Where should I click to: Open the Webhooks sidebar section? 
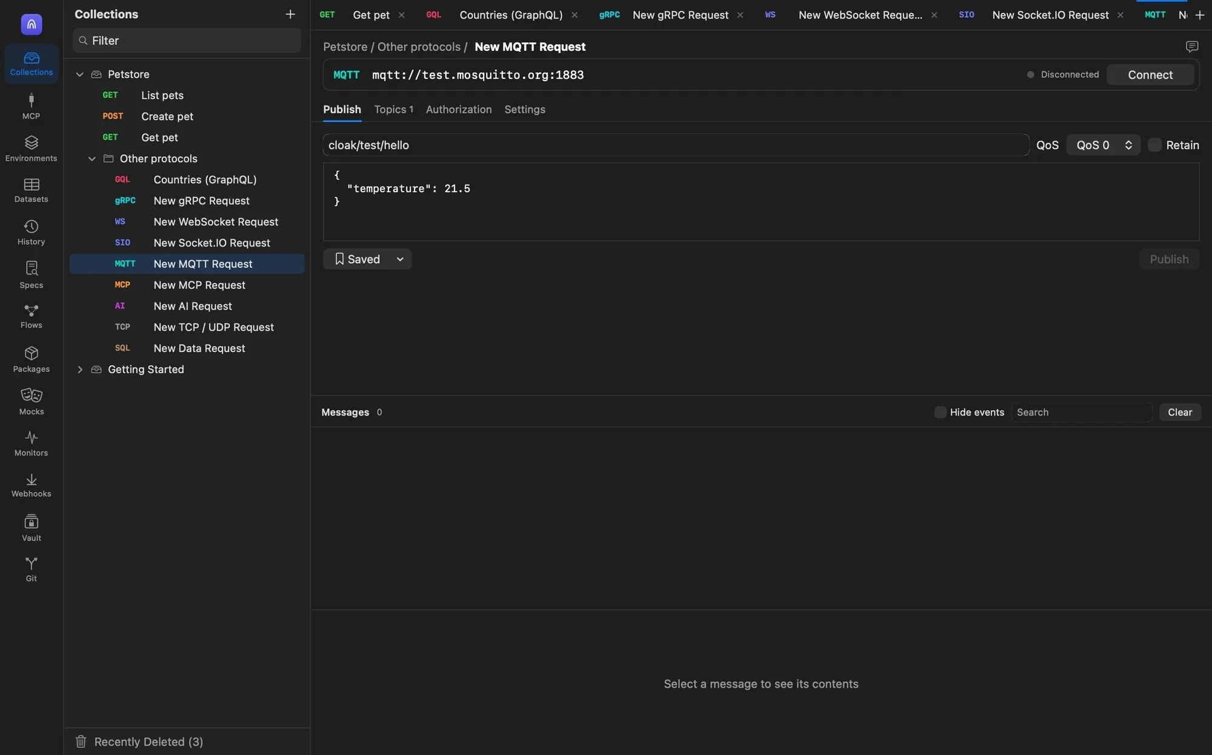click(x=31, y=485)
